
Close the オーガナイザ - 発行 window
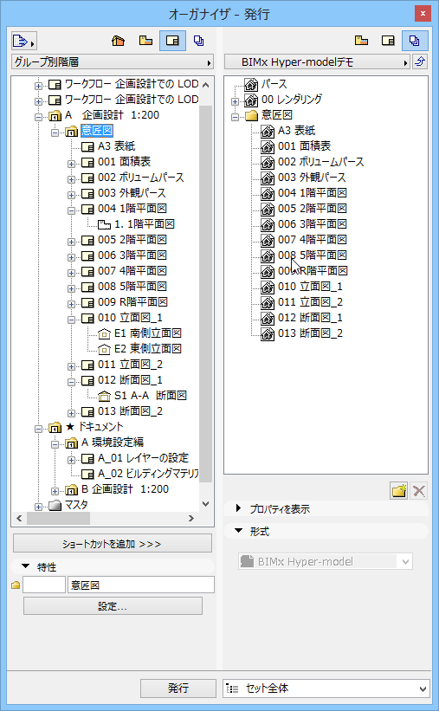pyautogui.click(x=423, y=14)
